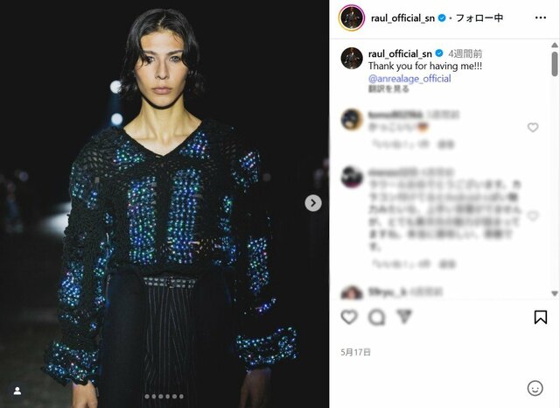
Task: Like the second long comment heart
Action: pyautogui.click(x=533, y=215)
